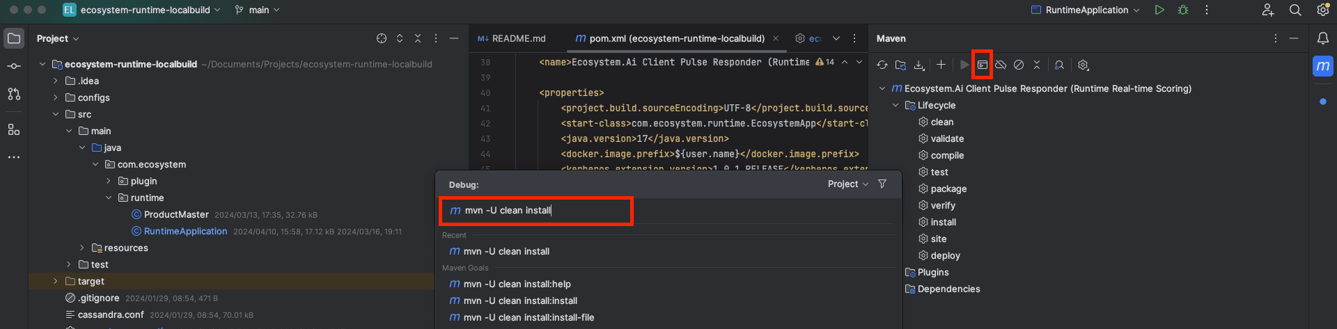Open editor tabs options menu

pyautogui.click(x=854, y=38)
